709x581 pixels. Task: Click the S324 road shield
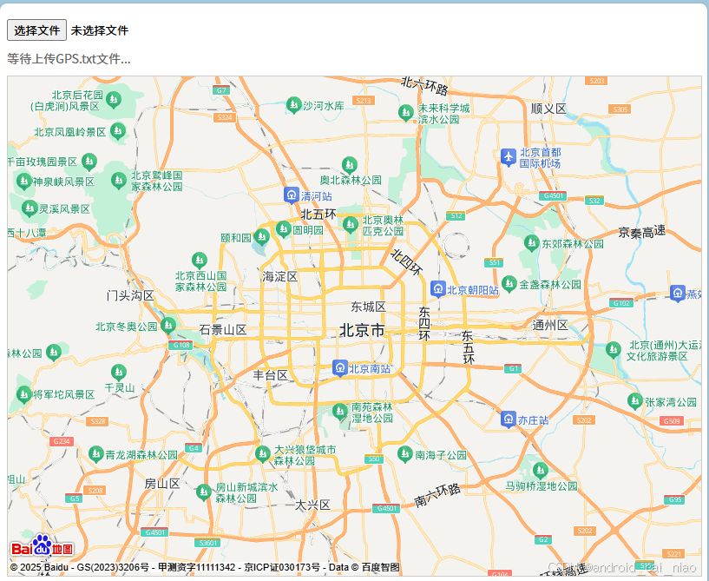(225, 117)
